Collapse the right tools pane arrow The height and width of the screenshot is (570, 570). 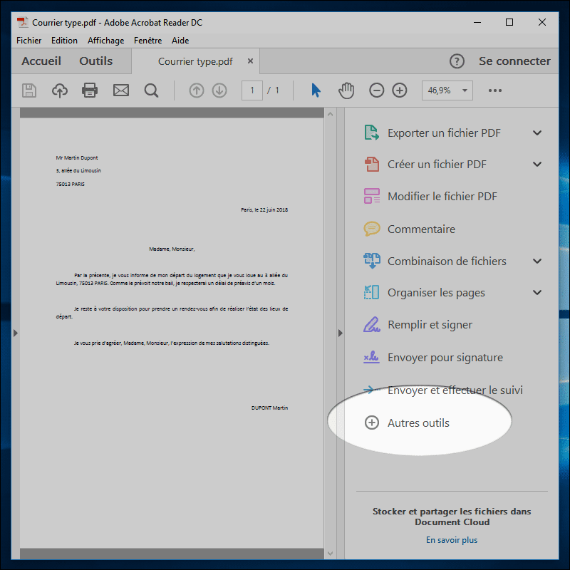coord(341,332)
